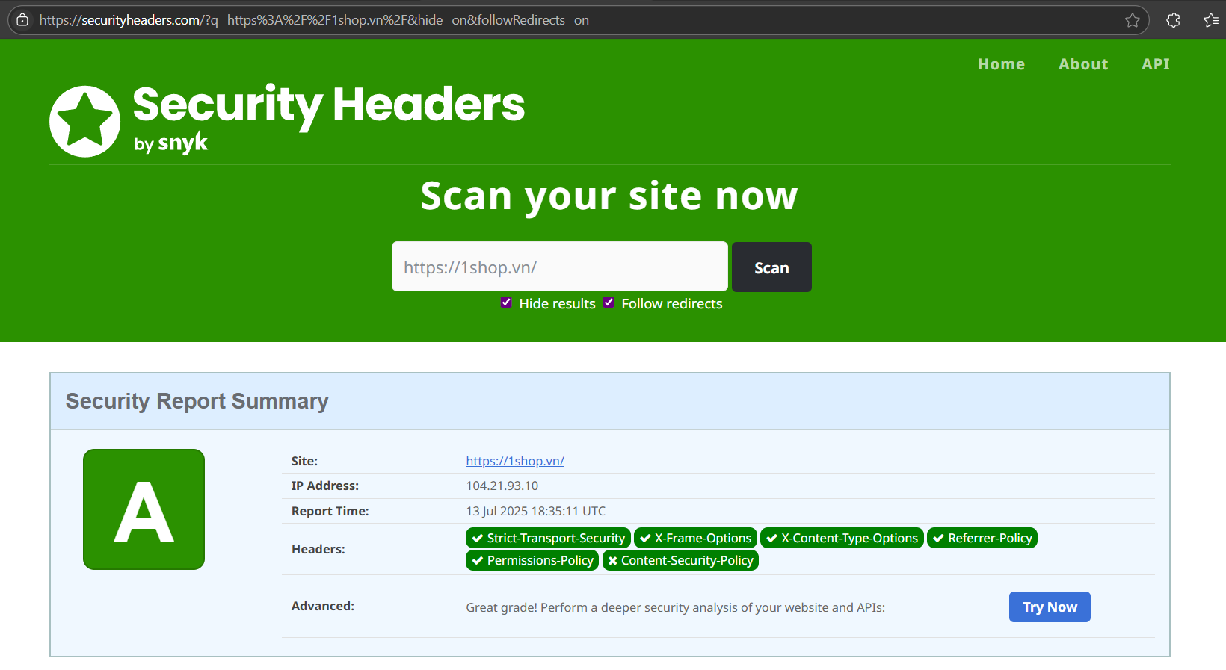Open the API menu link
The height and width of the screenshot is (670, 1226).
pos(1155,64)
